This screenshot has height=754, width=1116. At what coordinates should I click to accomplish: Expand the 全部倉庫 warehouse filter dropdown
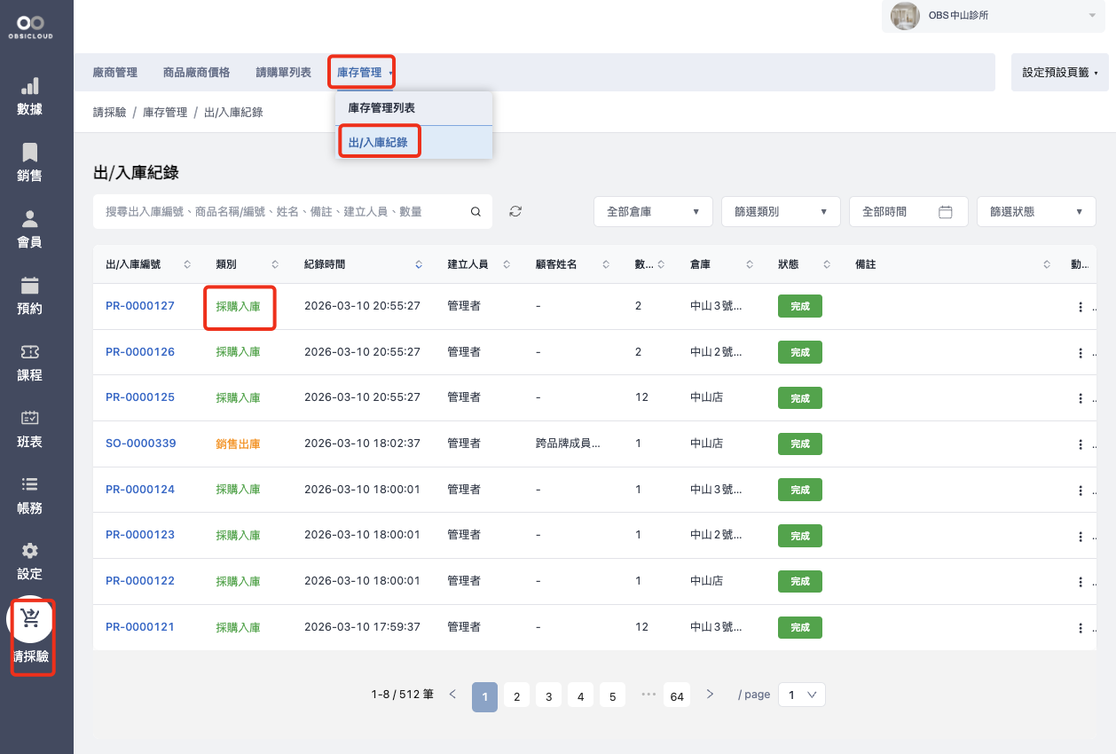tap(653, 212)
